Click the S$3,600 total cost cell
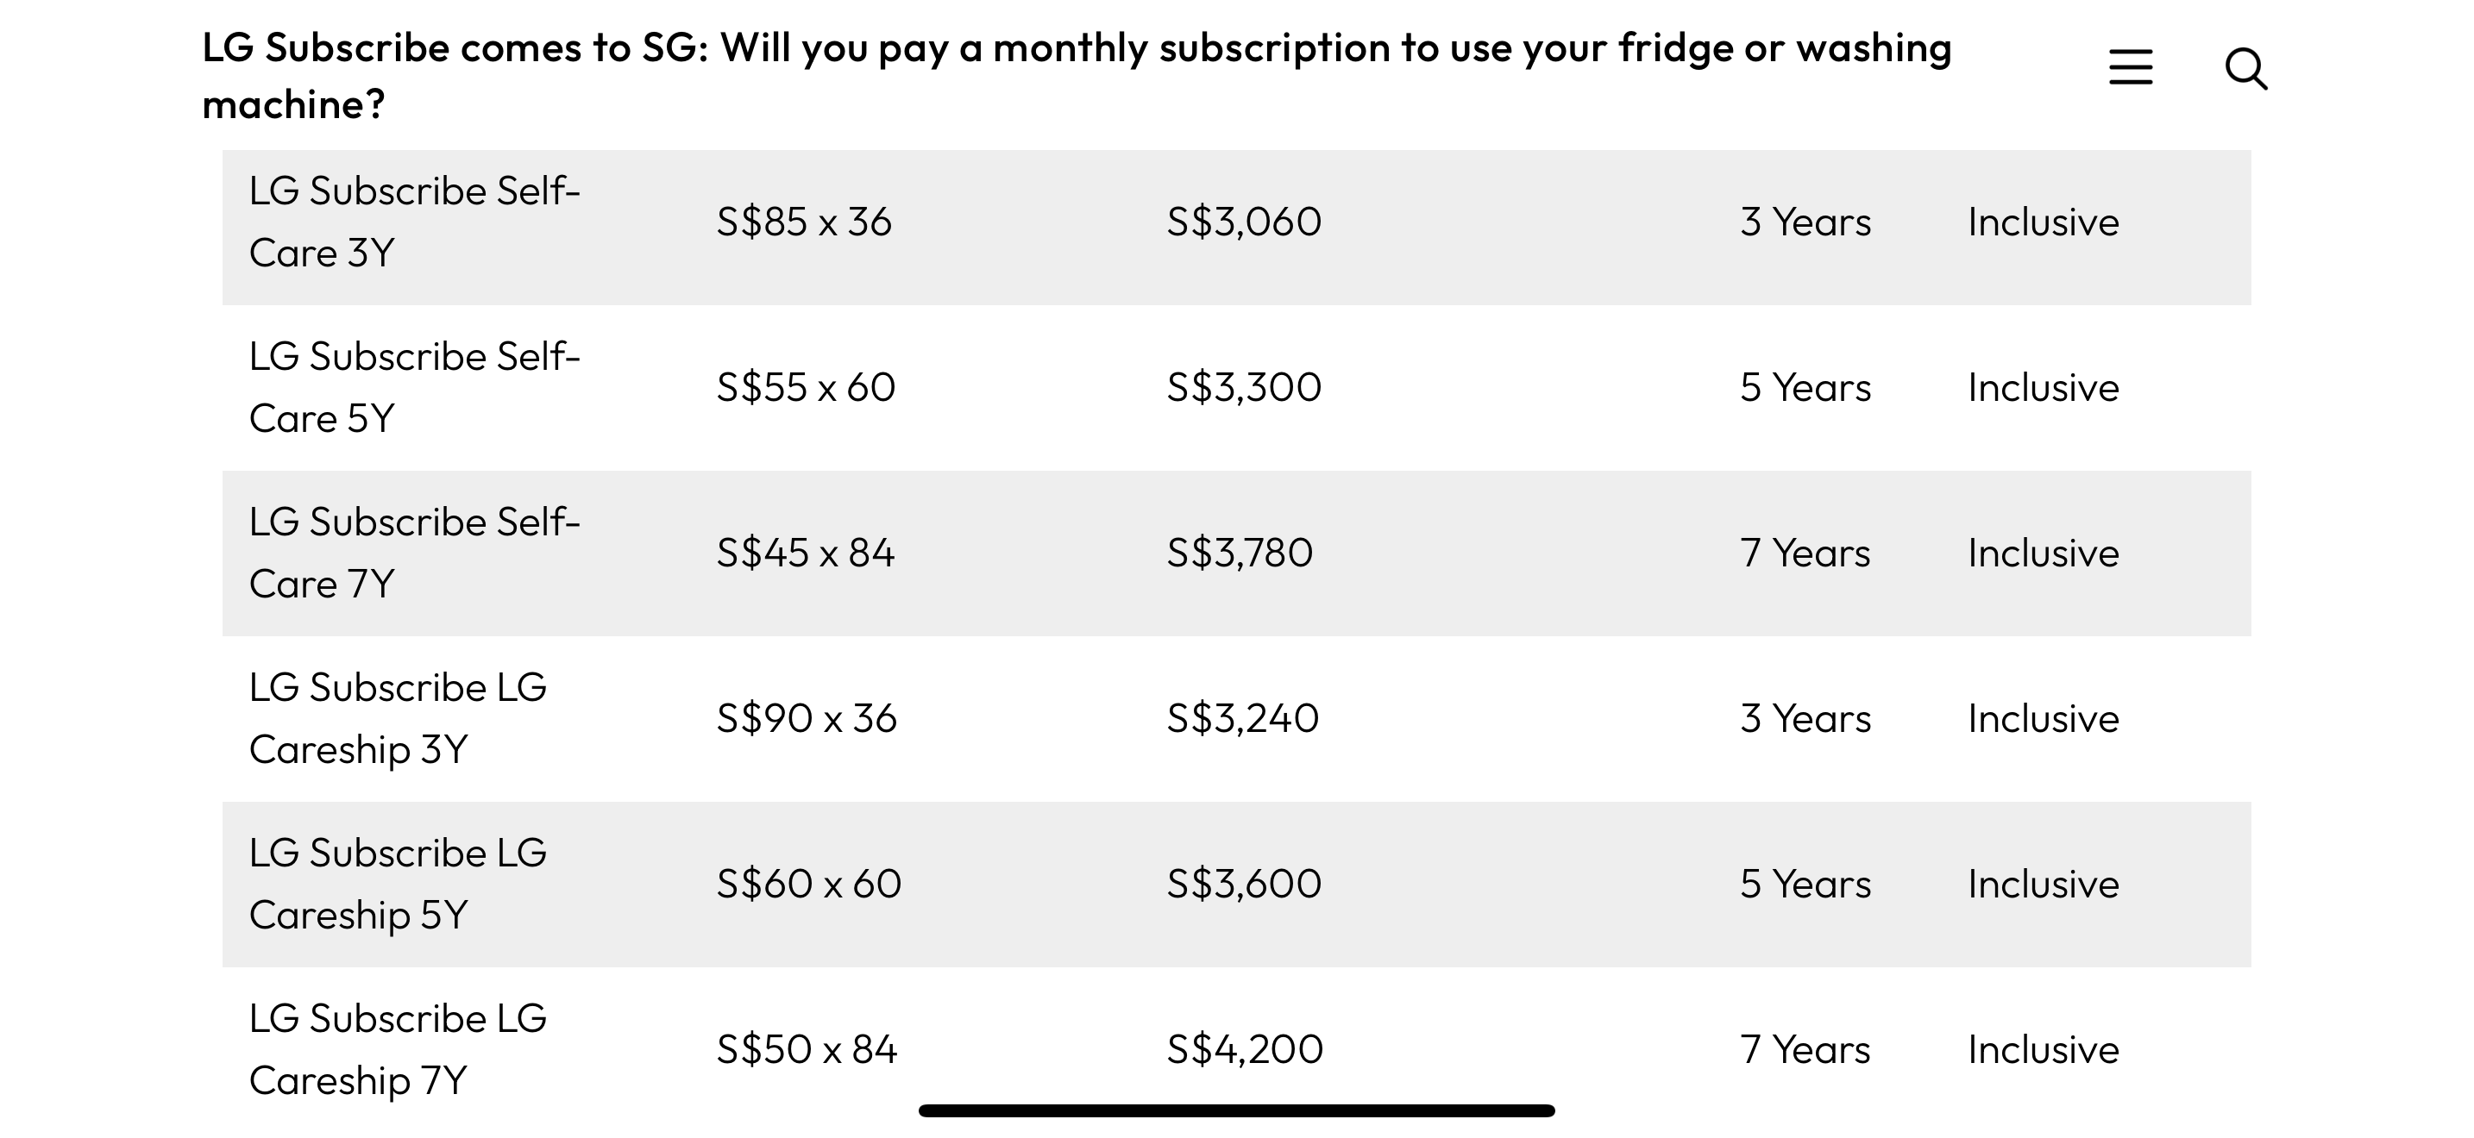The image size is (2474, 1138). tap(1244, 884)
